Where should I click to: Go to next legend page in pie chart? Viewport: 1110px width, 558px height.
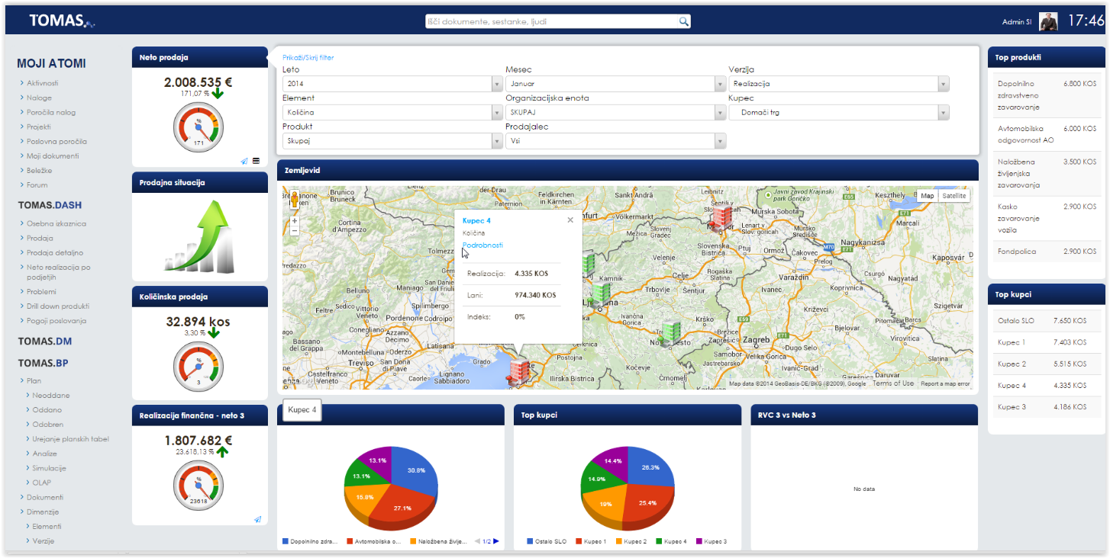pyautogui.click(x=496, y=541)
